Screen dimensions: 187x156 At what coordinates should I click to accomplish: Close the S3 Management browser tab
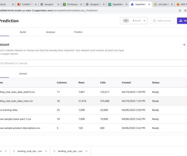pos(81,5)
